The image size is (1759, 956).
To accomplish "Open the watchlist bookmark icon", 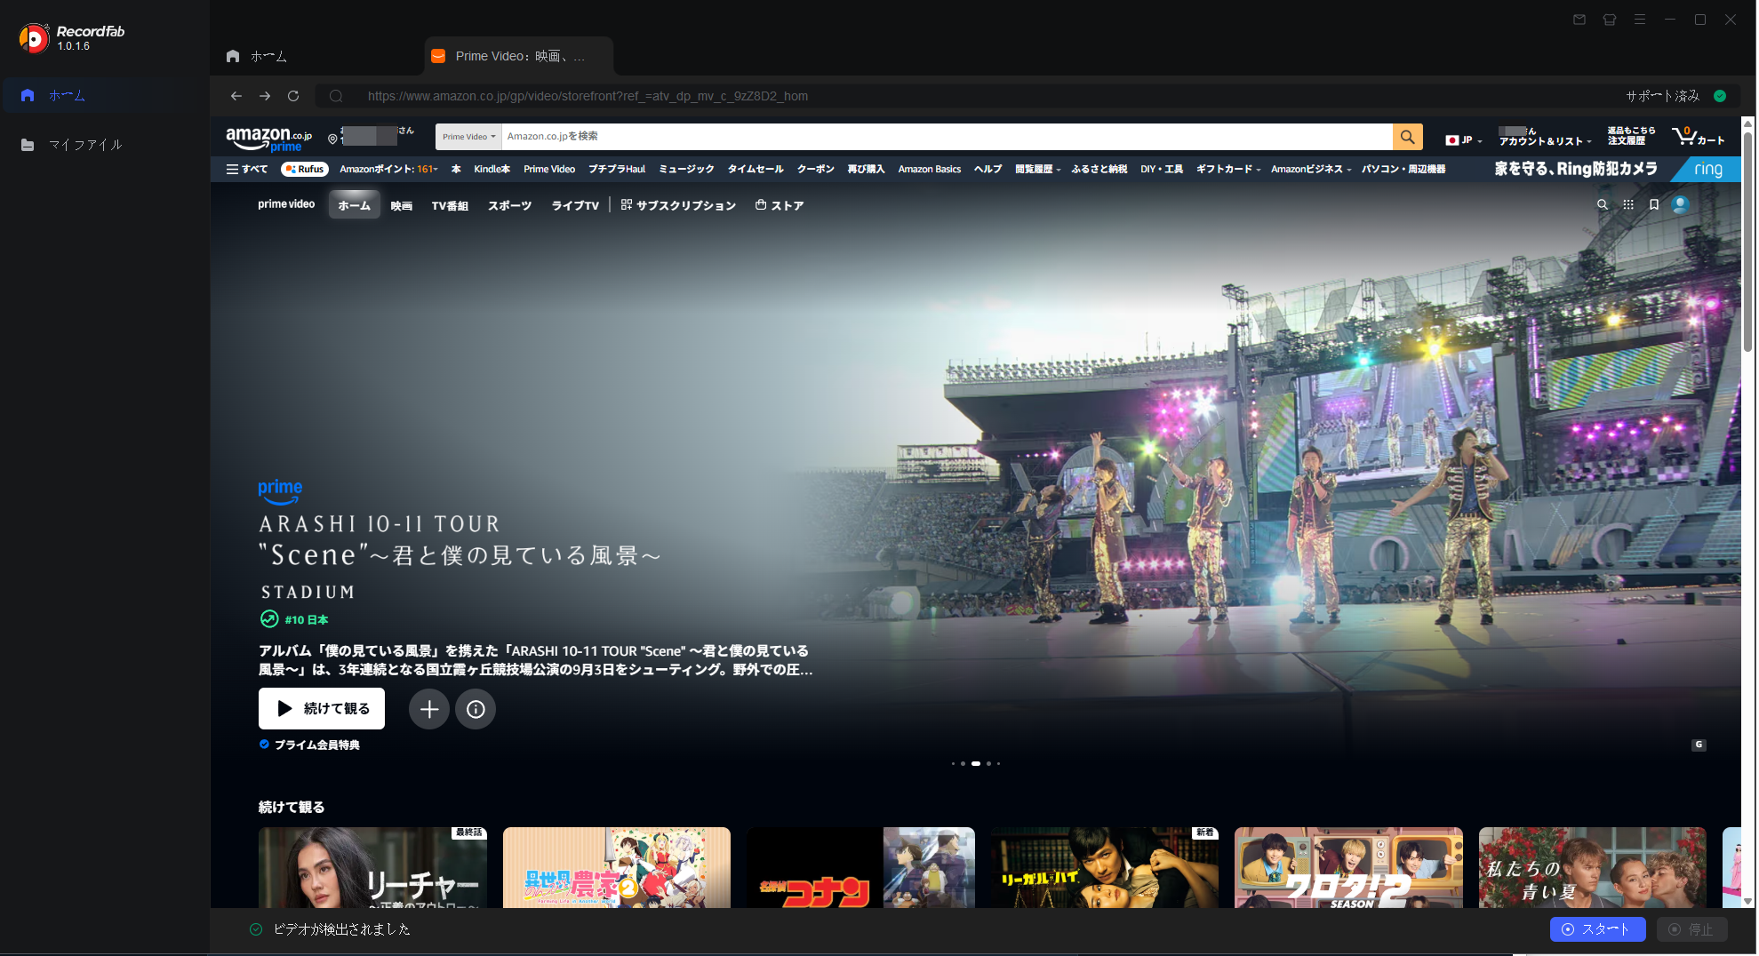I will click(x=1654, y=204).
